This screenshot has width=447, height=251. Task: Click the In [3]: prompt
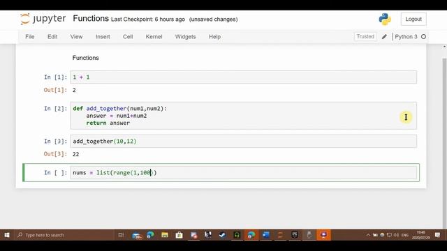tap(55, 141)
